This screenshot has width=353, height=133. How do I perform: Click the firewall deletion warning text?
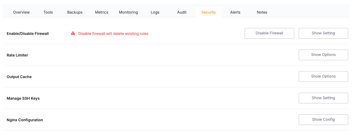tap(113, 34)
